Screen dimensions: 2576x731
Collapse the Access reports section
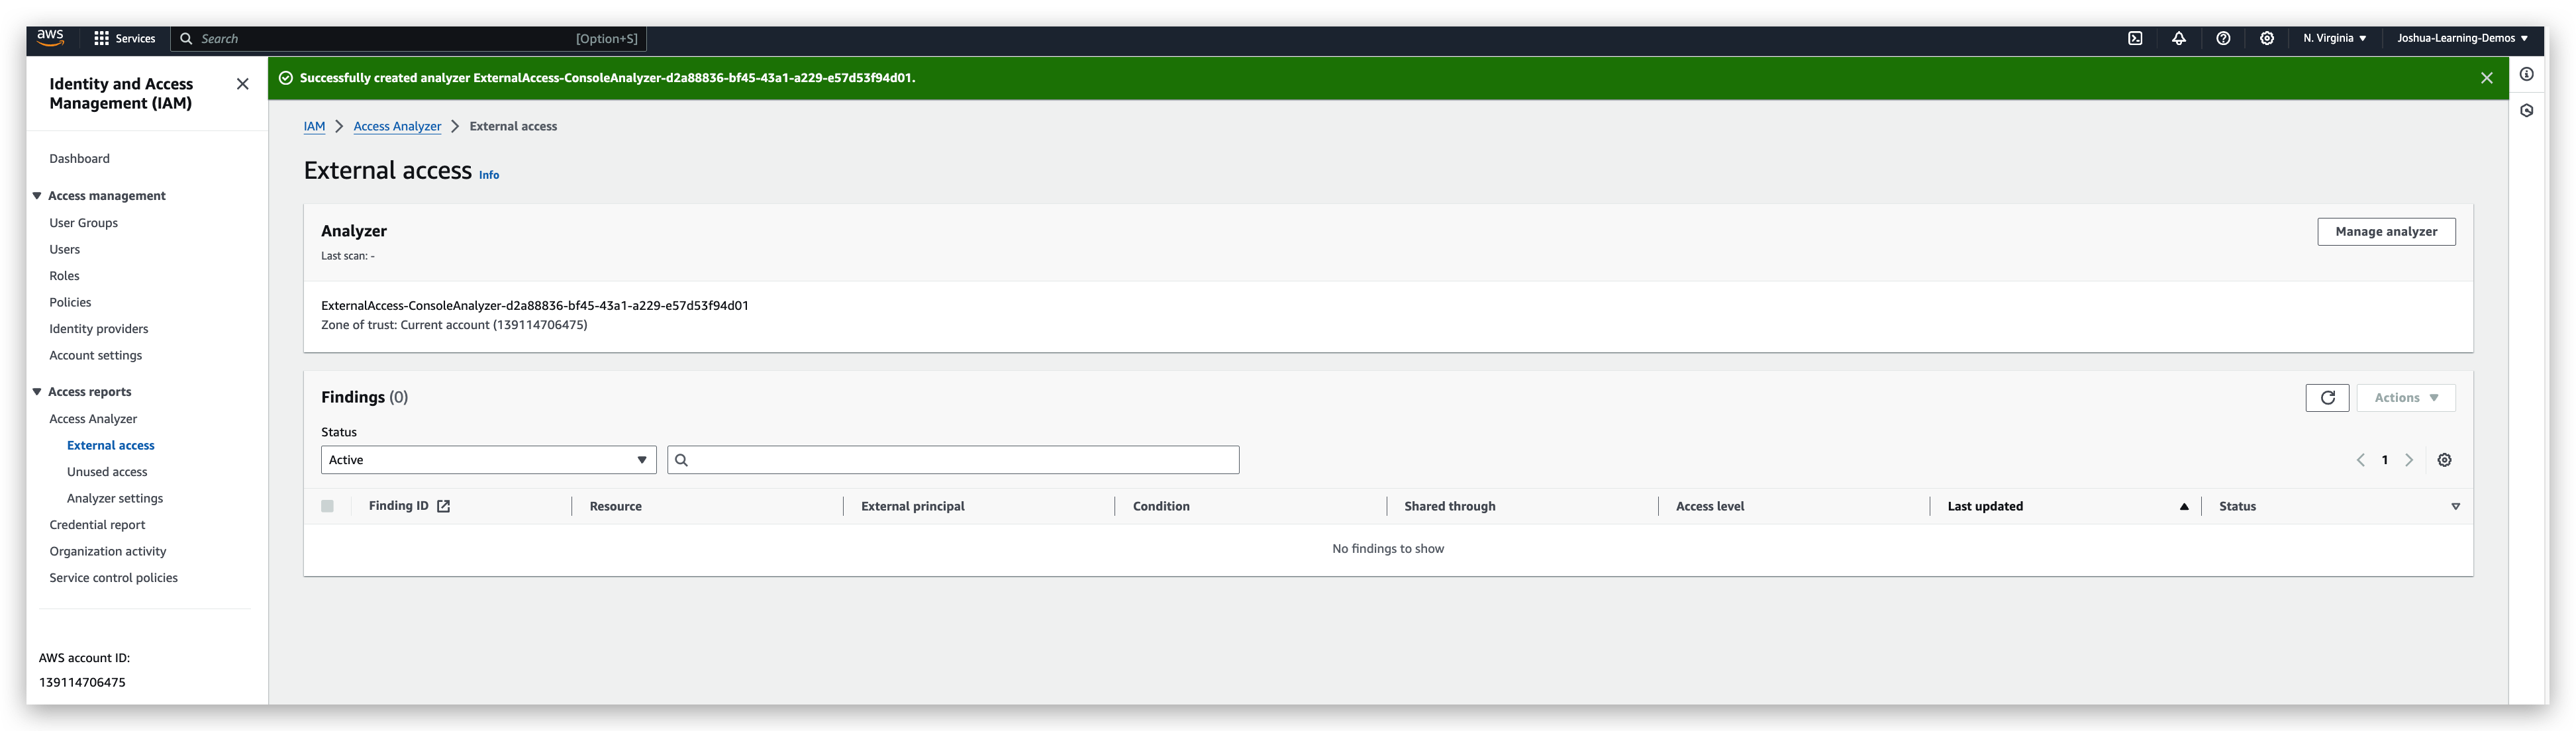pyautogui.click(x=37, y=391)
